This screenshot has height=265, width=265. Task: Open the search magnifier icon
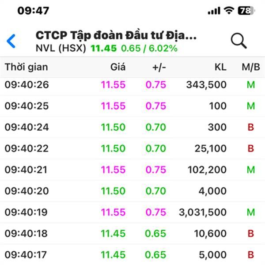pyautogui.click(x=238, y=41)
